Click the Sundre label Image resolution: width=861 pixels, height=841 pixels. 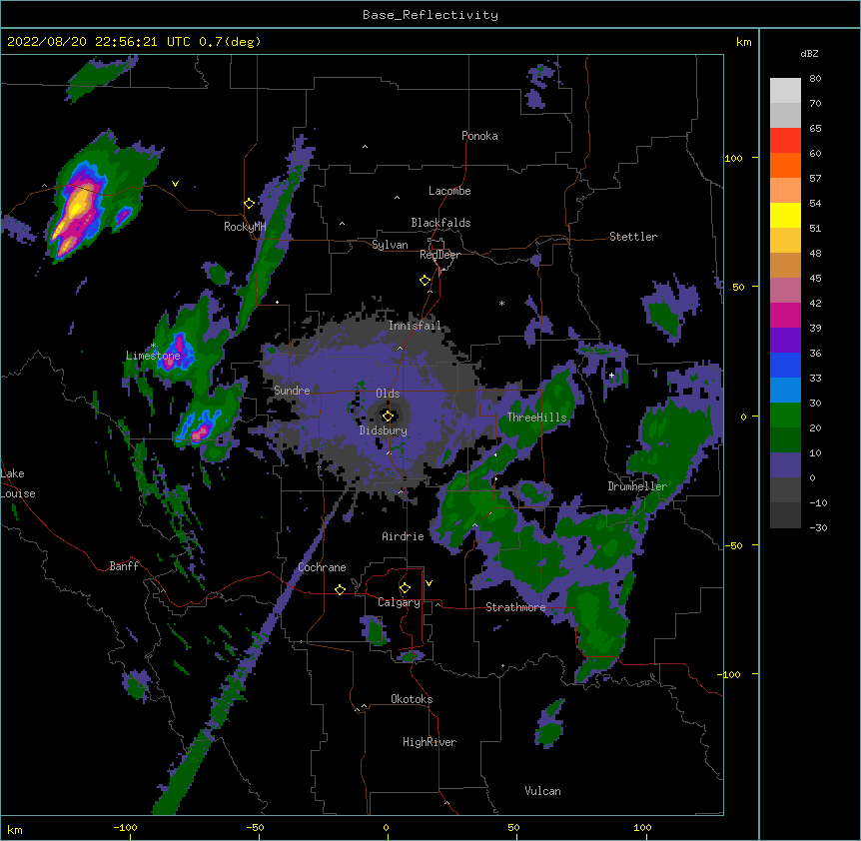click(x=292, y=391)
